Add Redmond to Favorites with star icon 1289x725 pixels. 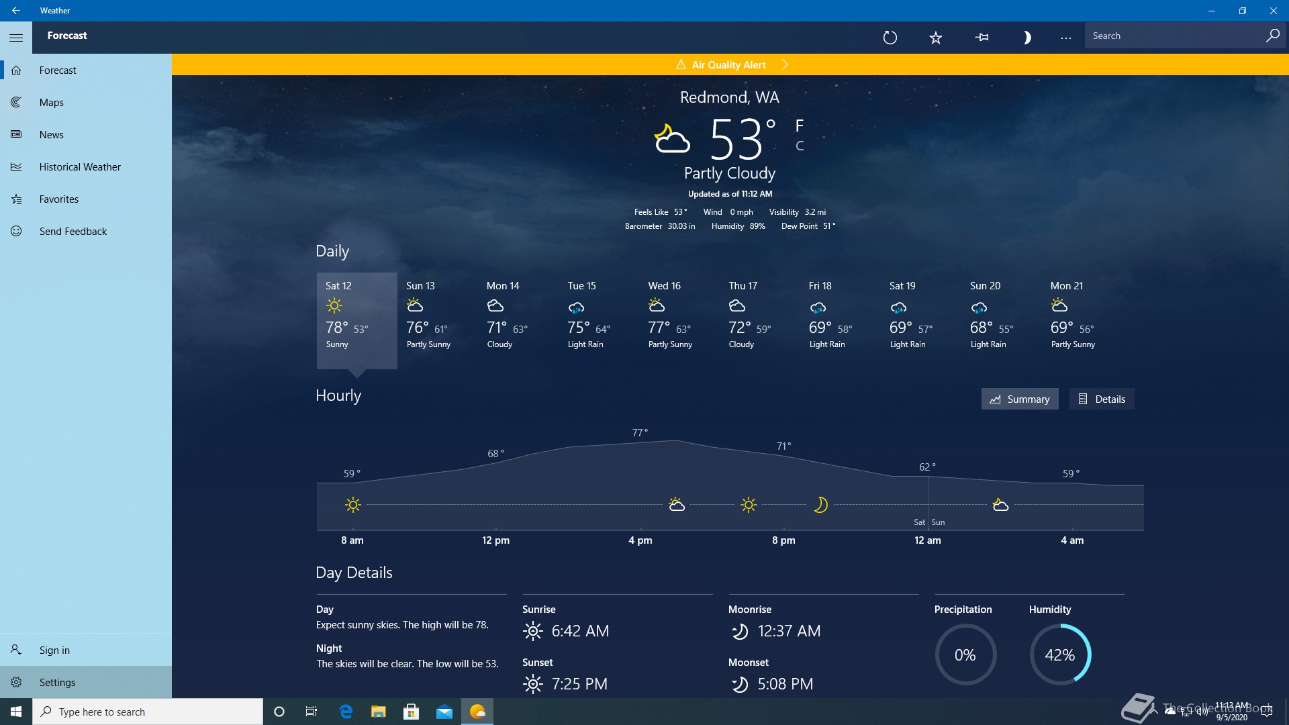click(936, 38)
